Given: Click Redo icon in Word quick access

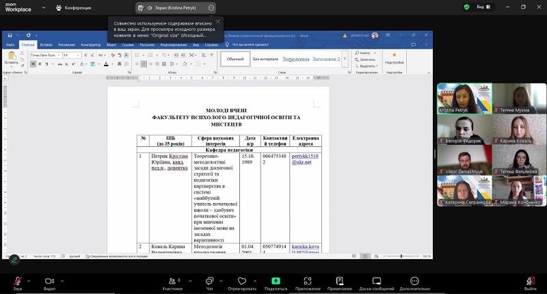Looking at the screenshot, I should click(x=28, y=36).
